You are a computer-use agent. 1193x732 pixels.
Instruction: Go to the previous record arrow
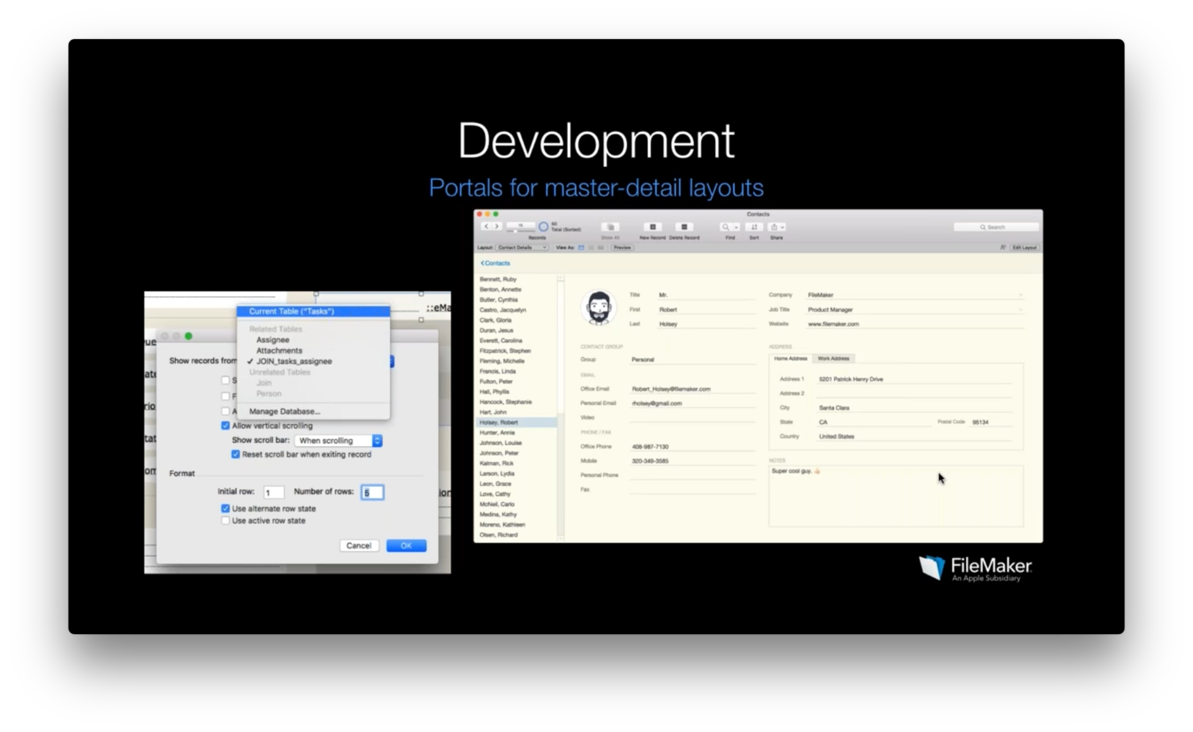(x=486, y=226)
